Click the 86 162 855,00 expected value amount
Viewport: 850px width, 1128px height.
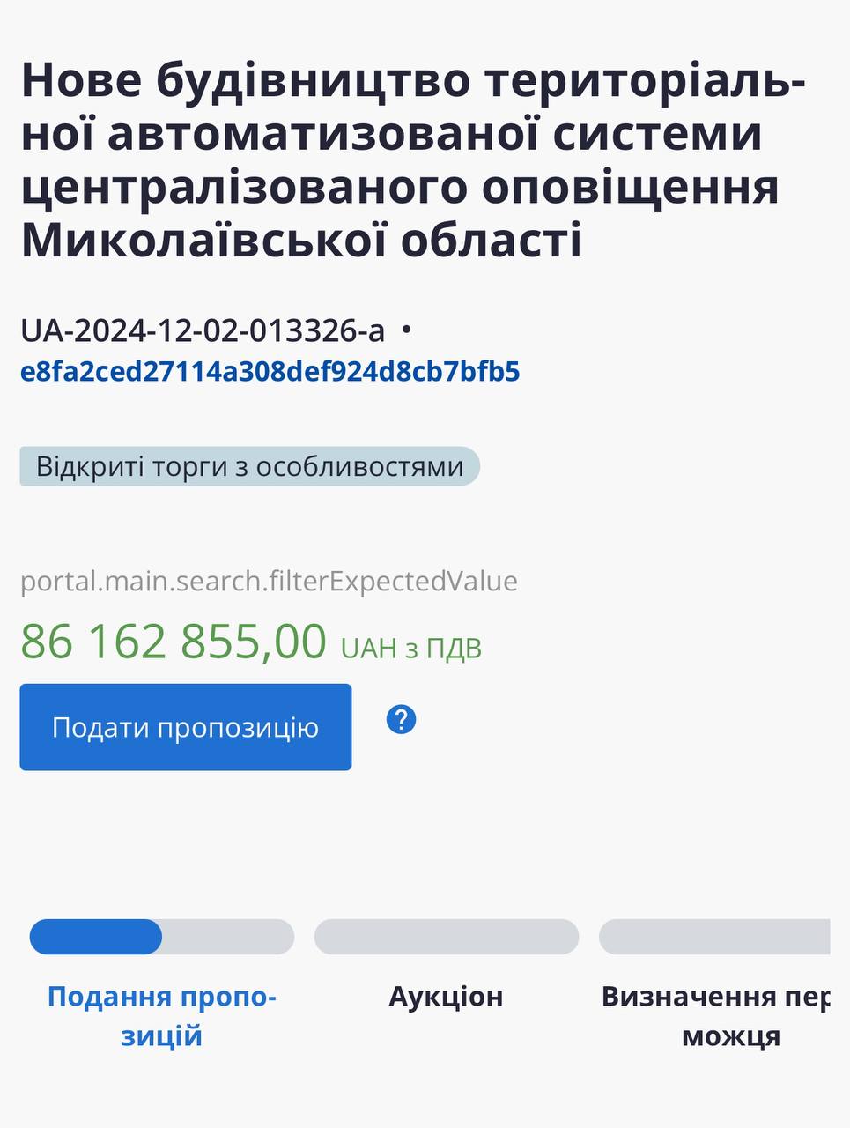click(x=174, y=641)
